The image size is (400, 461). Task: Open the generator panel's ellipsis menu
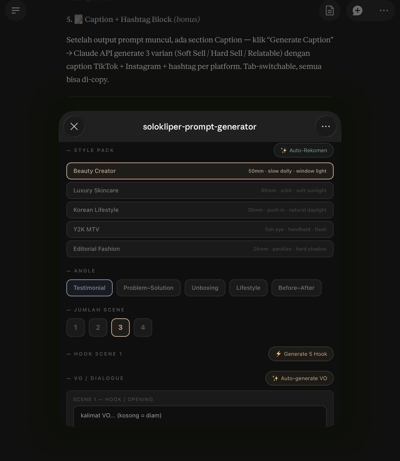[x=326, y=126]
